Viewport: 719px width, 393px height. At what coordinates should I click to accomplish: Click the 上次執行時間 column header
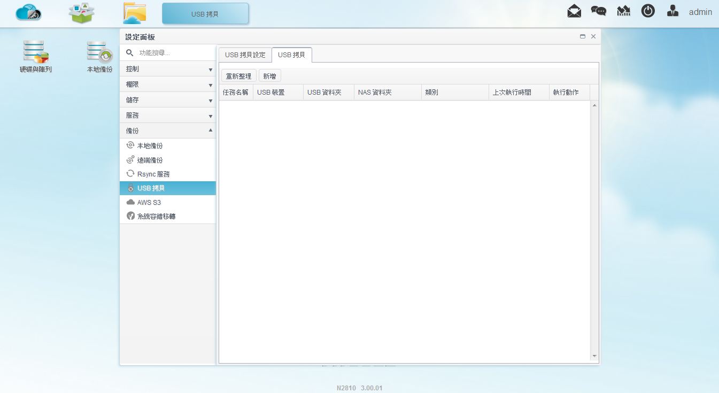(x=519, y=93)
